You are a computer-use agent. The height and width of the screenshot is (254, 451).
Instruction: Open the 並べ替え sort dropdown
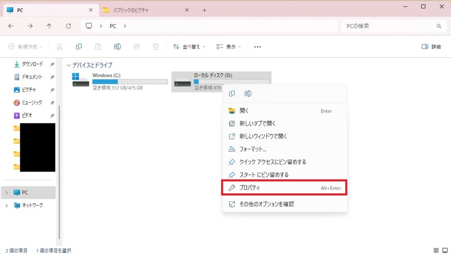189,46
